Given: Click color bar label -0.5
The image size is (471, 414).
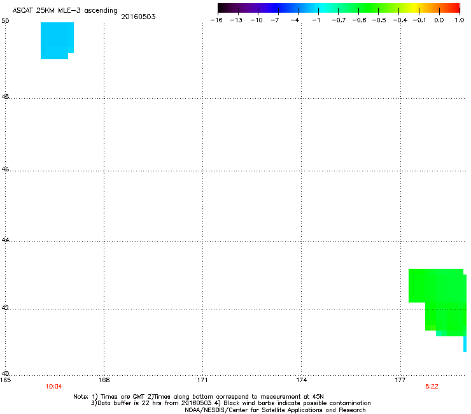Looking at the screenshot, I should 379,20.
